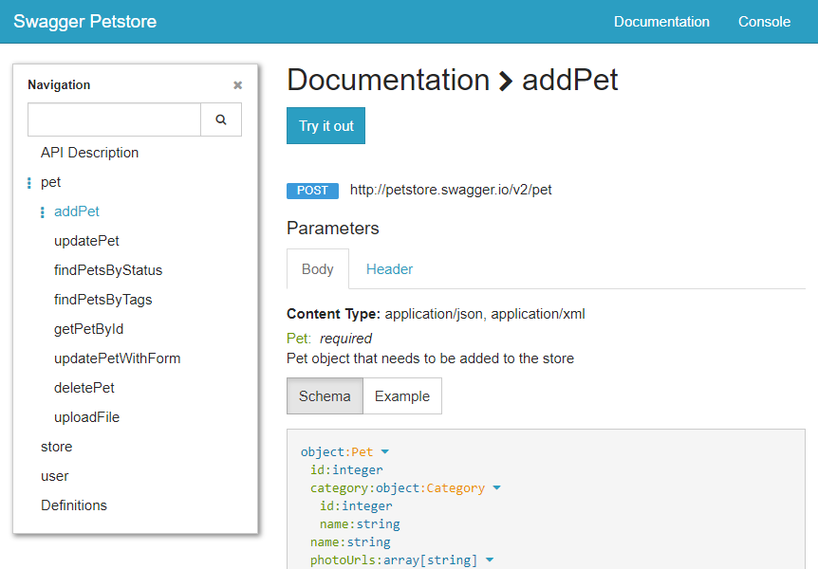Collapse the object:Pet schema arrow
This screenshot has height=569, width=818.
385,451
